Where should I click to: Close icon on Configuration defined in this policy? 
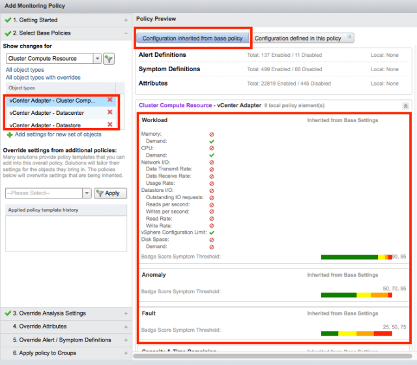350,38
